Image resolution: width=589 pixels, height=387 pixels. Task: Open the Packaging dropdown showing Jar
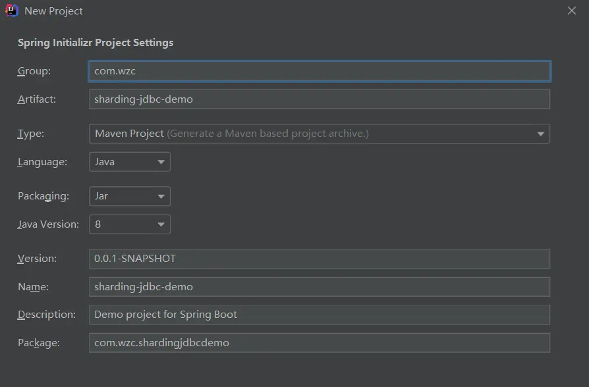pyautogui.click(x=130, y=196)
